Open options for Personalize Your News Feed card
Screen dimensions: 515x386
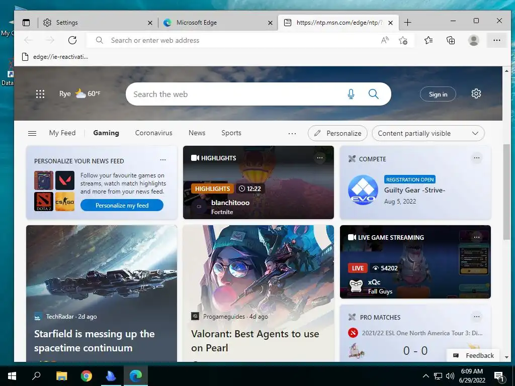[x=163, y=160]
